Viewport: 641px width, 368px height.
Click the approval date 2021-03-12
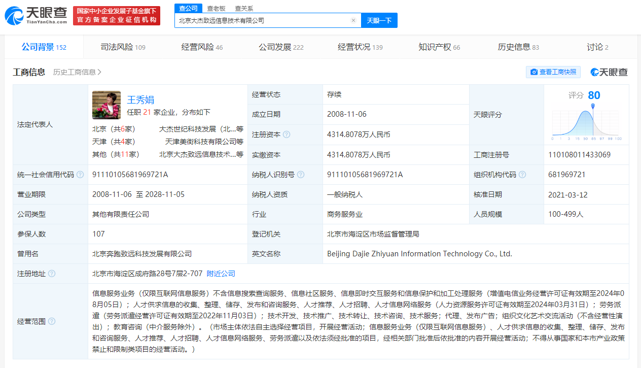point(568,194)
